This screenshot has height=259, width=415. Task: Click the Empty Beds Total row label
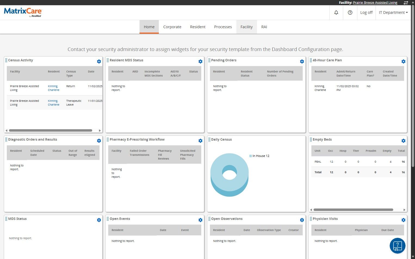pyautogui.click(x=318, y=172)
